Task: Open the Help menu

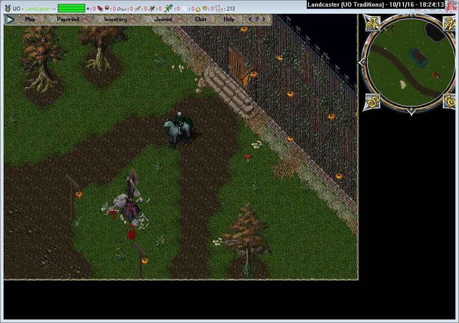Action: pyautogui.click(x=229, y=19)
